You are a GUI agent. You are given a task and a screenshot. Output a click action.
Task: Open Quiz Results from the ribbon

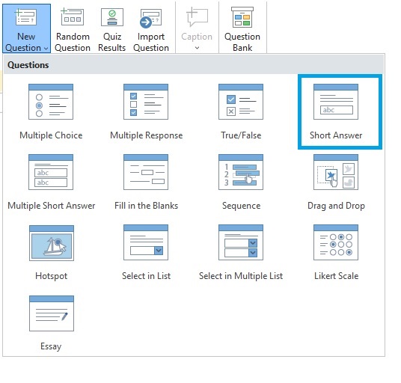[112, 28]
